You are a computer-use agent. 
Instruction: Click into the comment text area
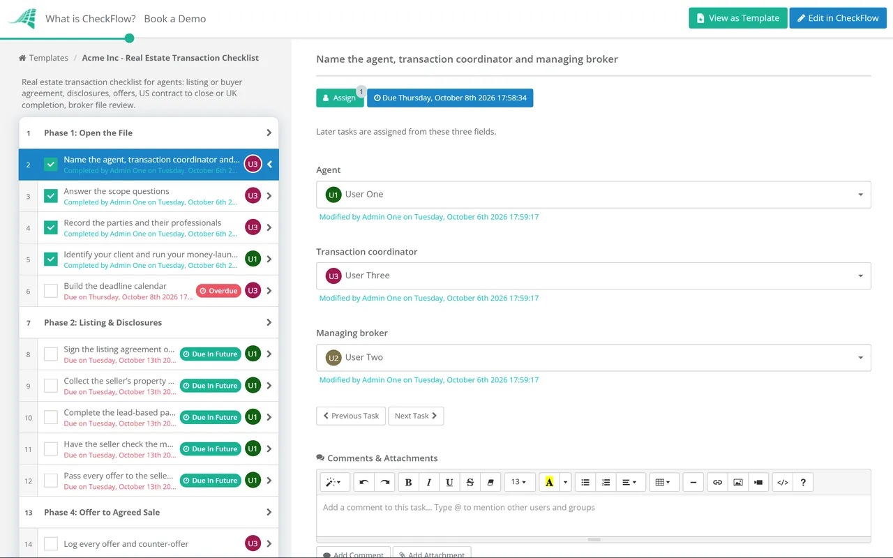[x=594, y=516]
